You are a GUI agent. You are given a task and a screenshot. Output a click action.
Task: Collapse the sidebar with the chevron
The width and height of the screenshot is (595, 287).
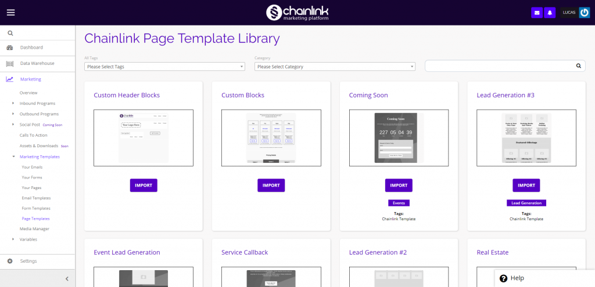tap(67, 279)
